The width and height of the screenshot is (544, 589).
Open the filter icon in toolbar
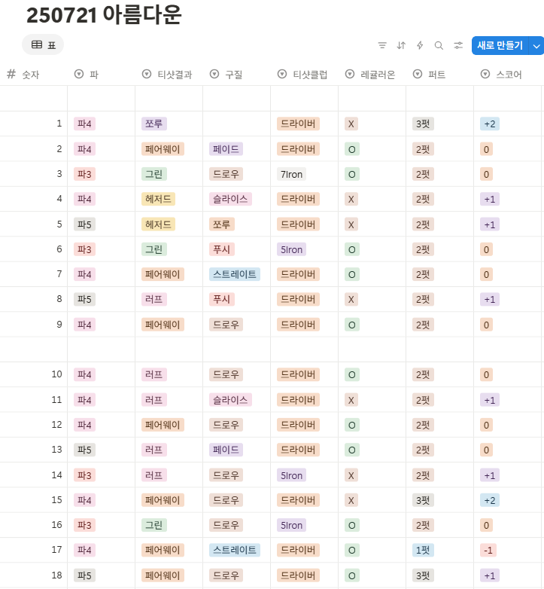[x=382, y=45]
